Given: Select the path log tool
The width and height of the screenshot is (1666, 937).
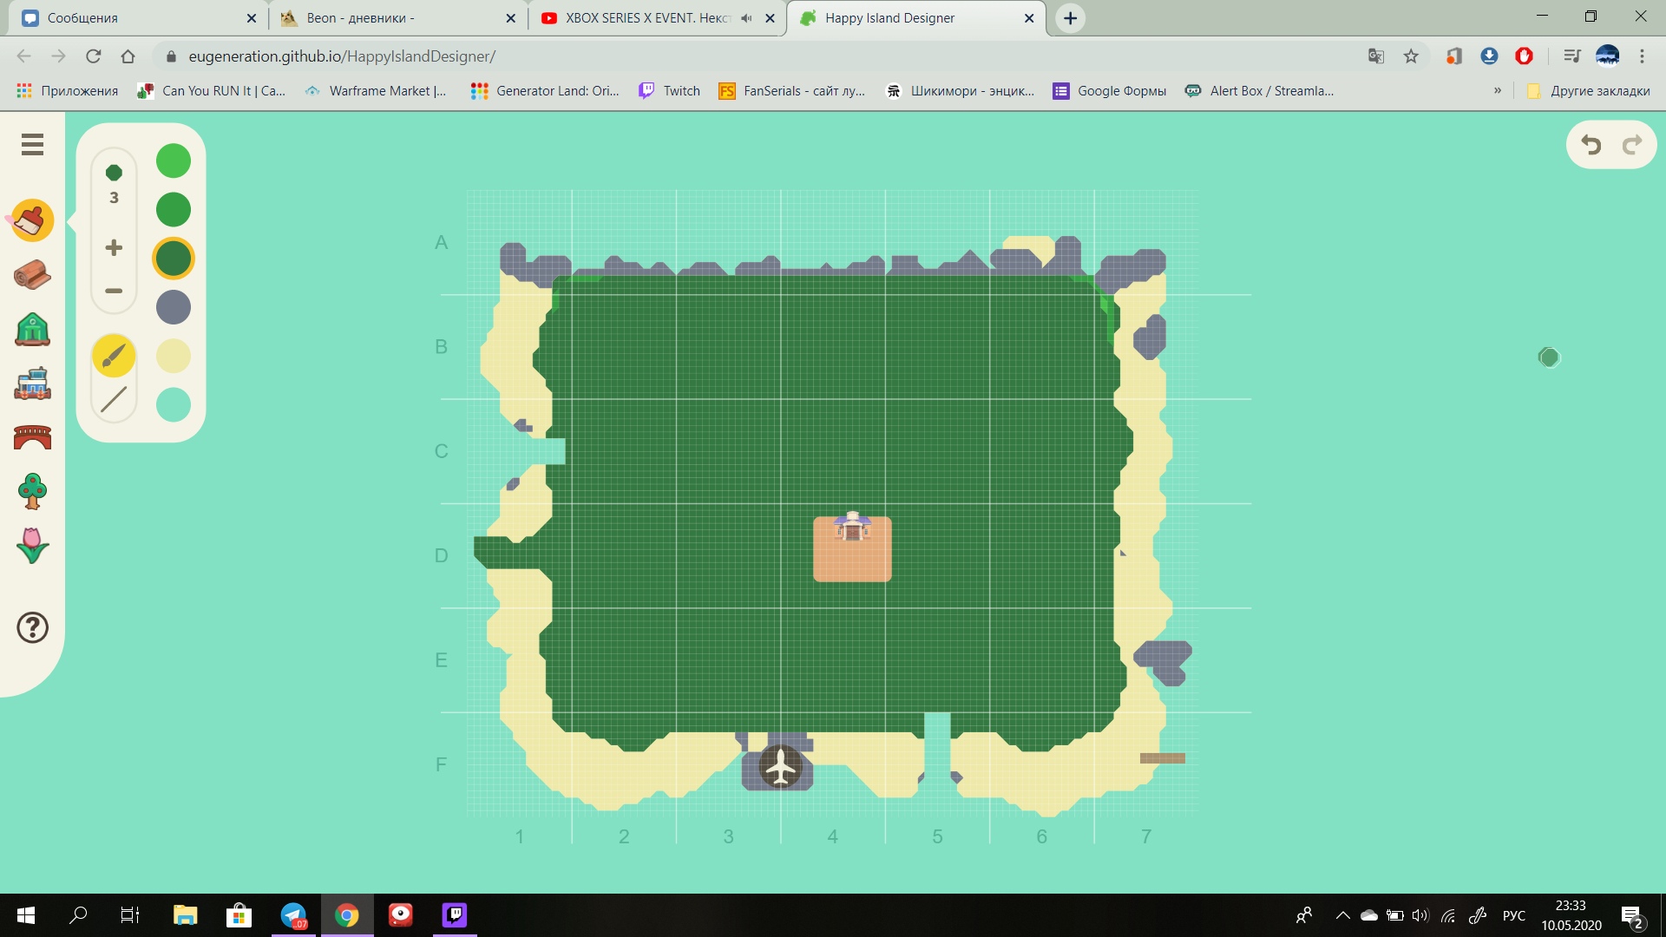Looking at the screenshot, I should [x=32, y=275].
